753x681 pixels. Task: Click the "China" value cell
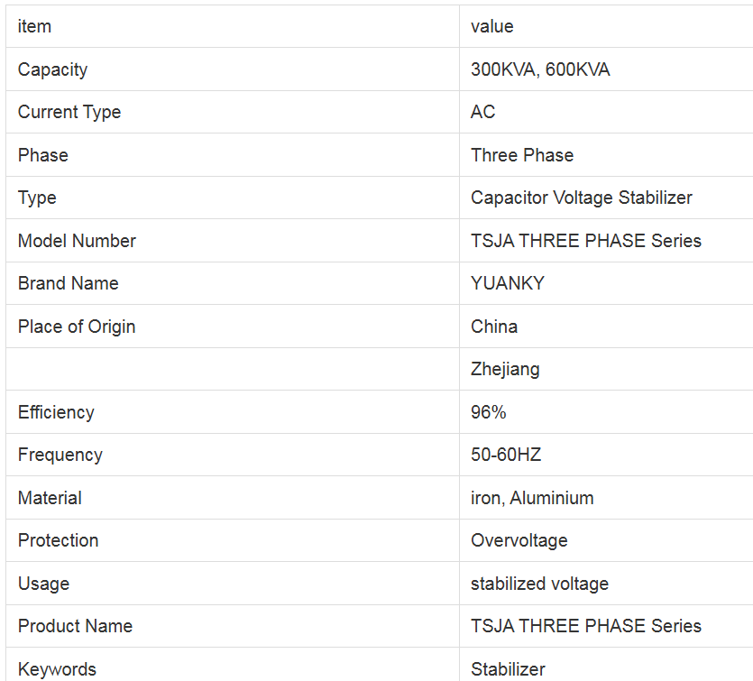[x=494, y=327]
